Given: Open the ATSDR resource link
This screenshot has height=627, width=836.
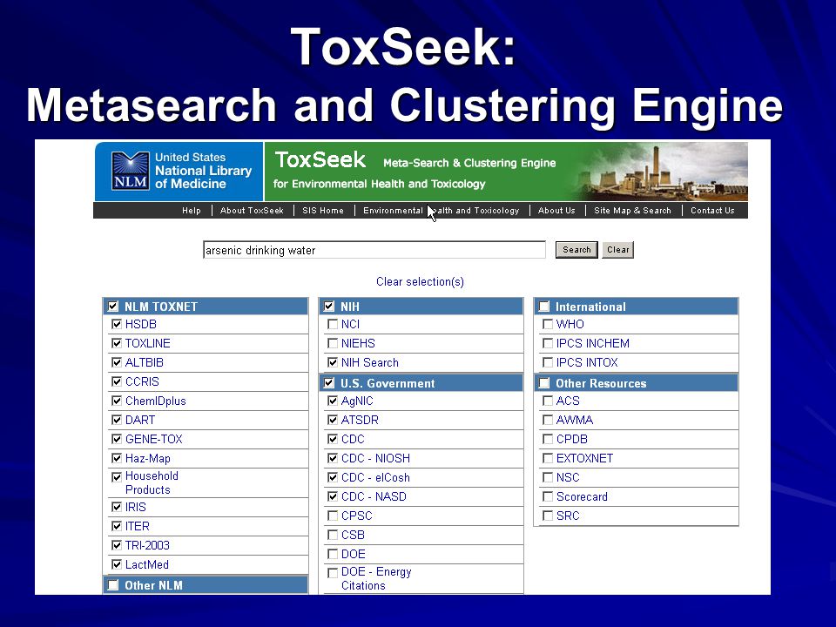Looking at the screenshot, I should tap(360, 420).
